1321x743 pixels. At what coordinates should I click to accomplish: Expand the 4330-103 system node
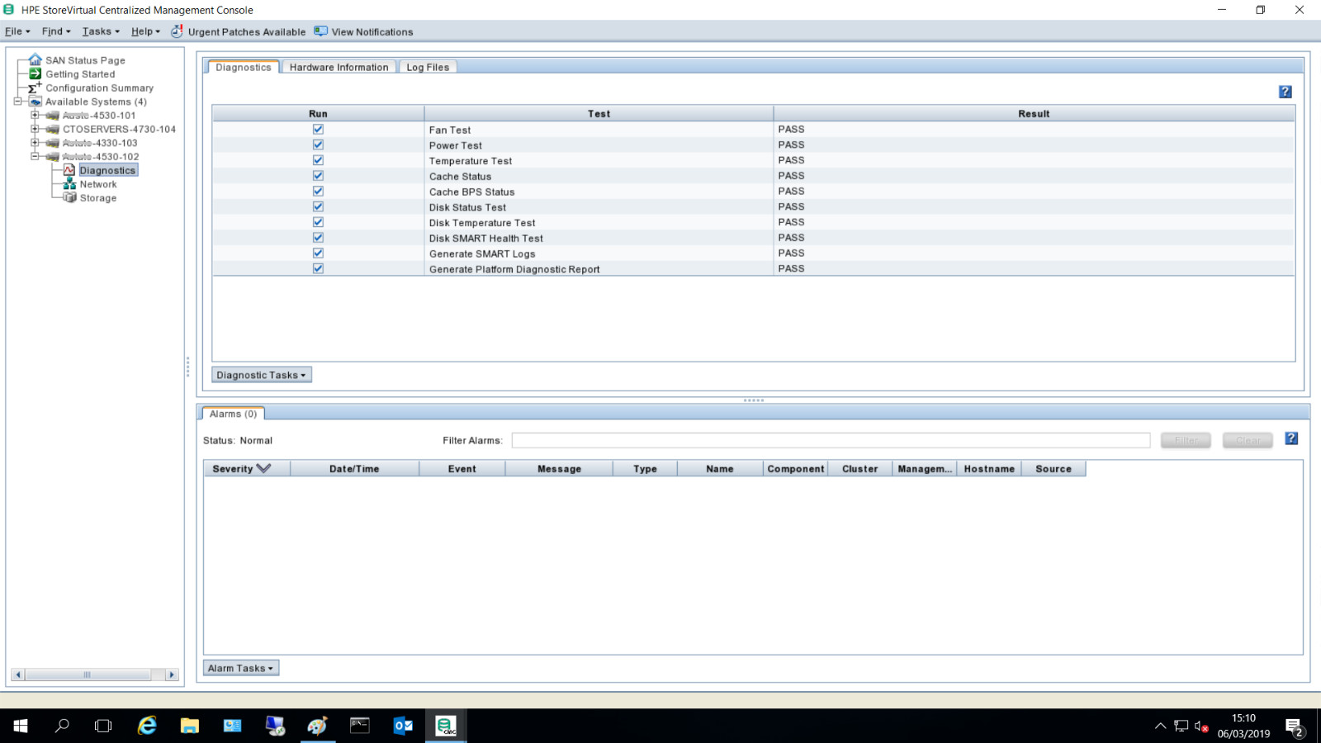point(35,143)
